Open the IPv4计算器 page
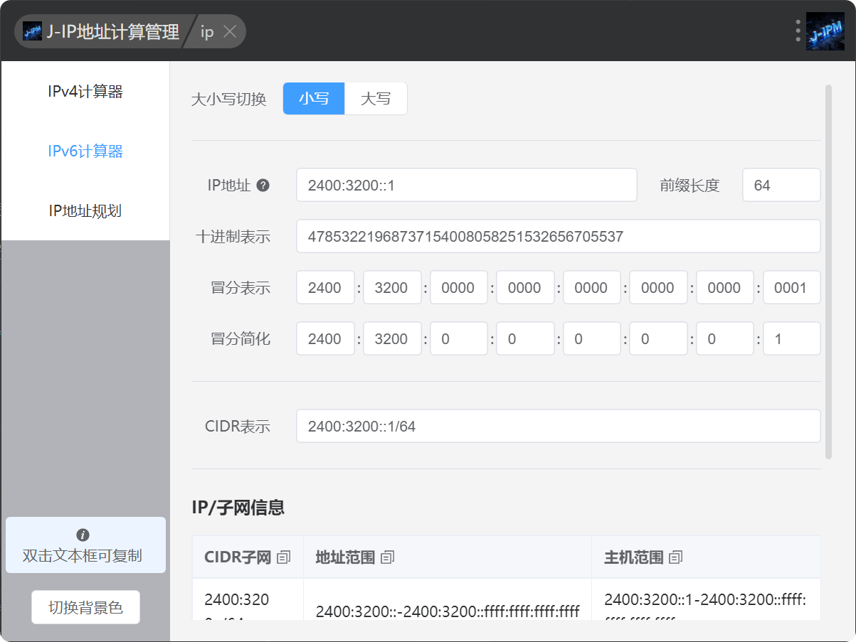856x642 pixels. pyautogui.click(x=85, y=92)
